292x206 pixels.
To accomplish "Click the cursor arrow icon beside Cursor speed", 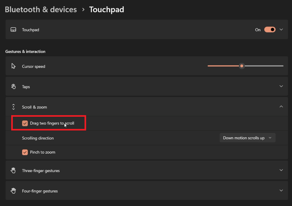I will tap(13, 66).
